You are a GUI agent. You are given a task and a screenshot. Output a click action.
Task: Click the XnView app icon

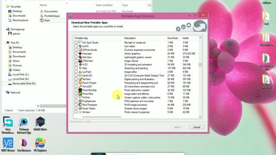(80, 112)
